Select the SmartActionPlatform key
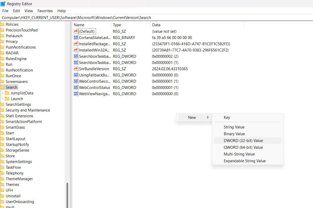Image resolution: width=313 pixels, height=208 pixels. 24,122
